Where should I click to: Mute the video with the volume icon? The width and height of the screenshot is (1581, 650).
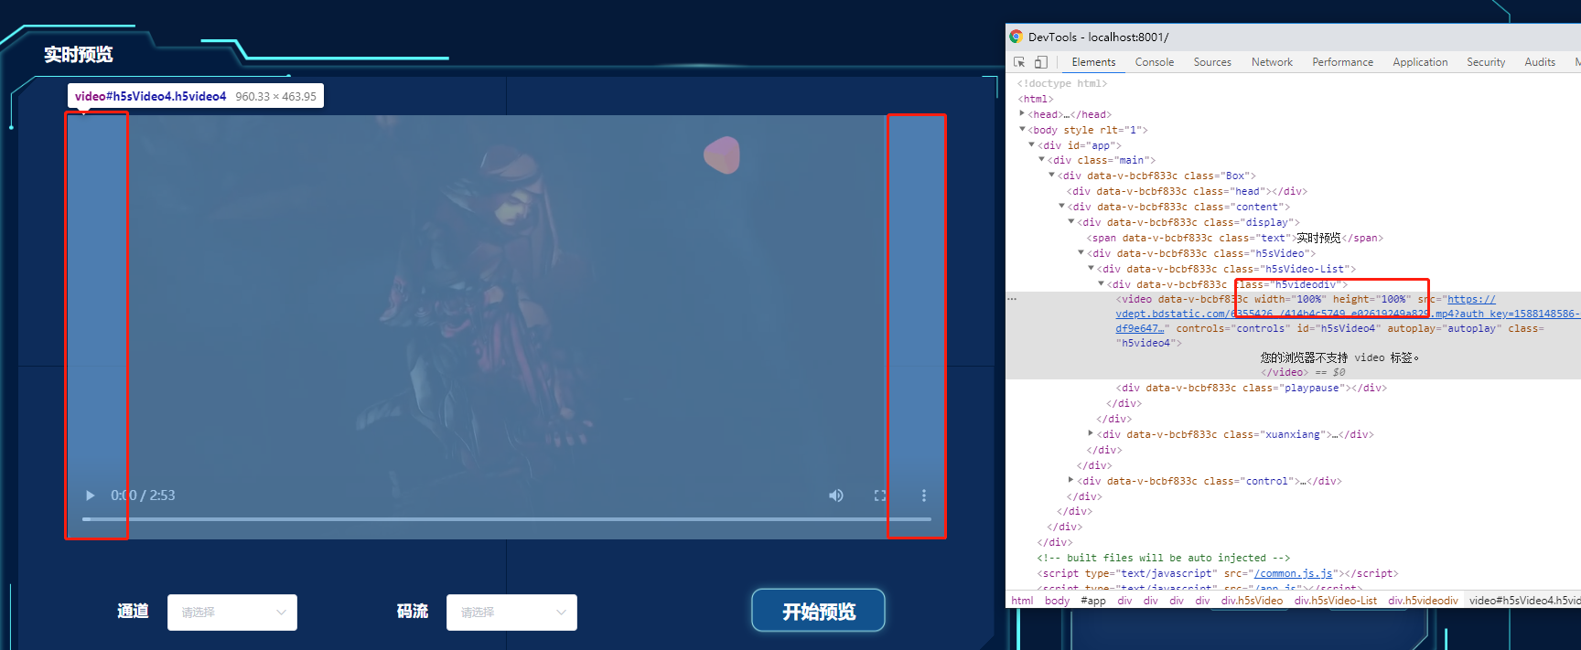click(x=836, y=495)
